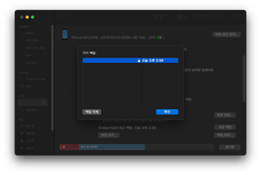Click the 저장 공간 관리 button
Image resolution: width=261 pixels, height=175 pixels.
tap(226, 34)
